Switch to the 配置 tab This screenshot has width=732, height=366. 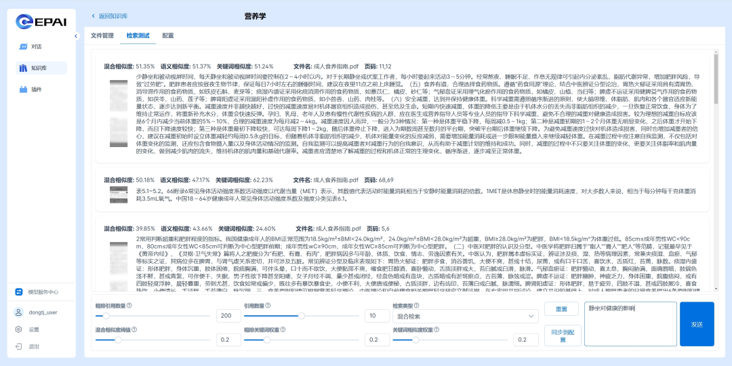coord(167,35)
